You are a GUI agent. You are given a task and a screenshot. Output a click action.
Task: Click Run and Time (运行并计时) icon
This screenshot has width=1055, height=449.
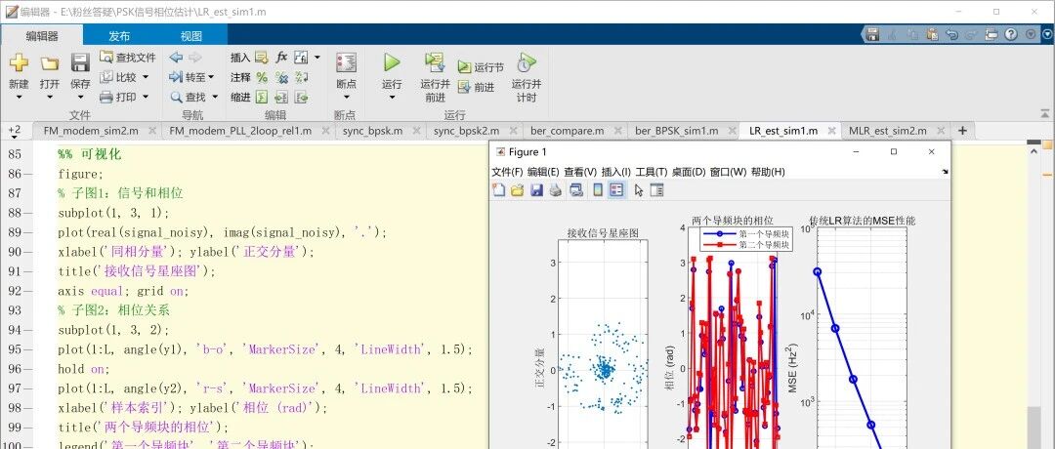click(527, 63)
